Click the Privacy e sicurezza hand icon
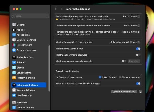Viewport: 154px width, 112px height. point(14,50)
